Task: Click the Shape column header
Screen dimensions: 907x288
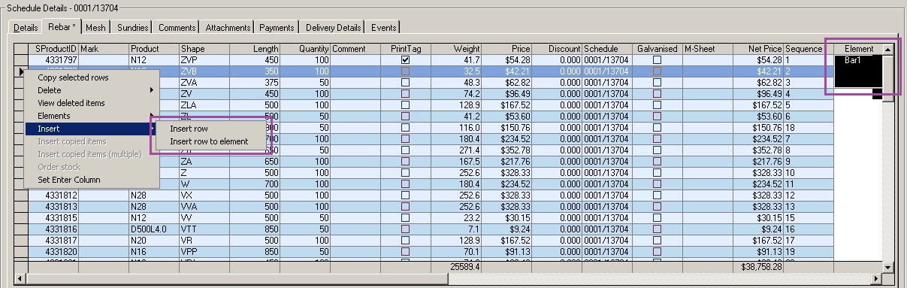Action: pyautogui.click(x=204, y=49)
